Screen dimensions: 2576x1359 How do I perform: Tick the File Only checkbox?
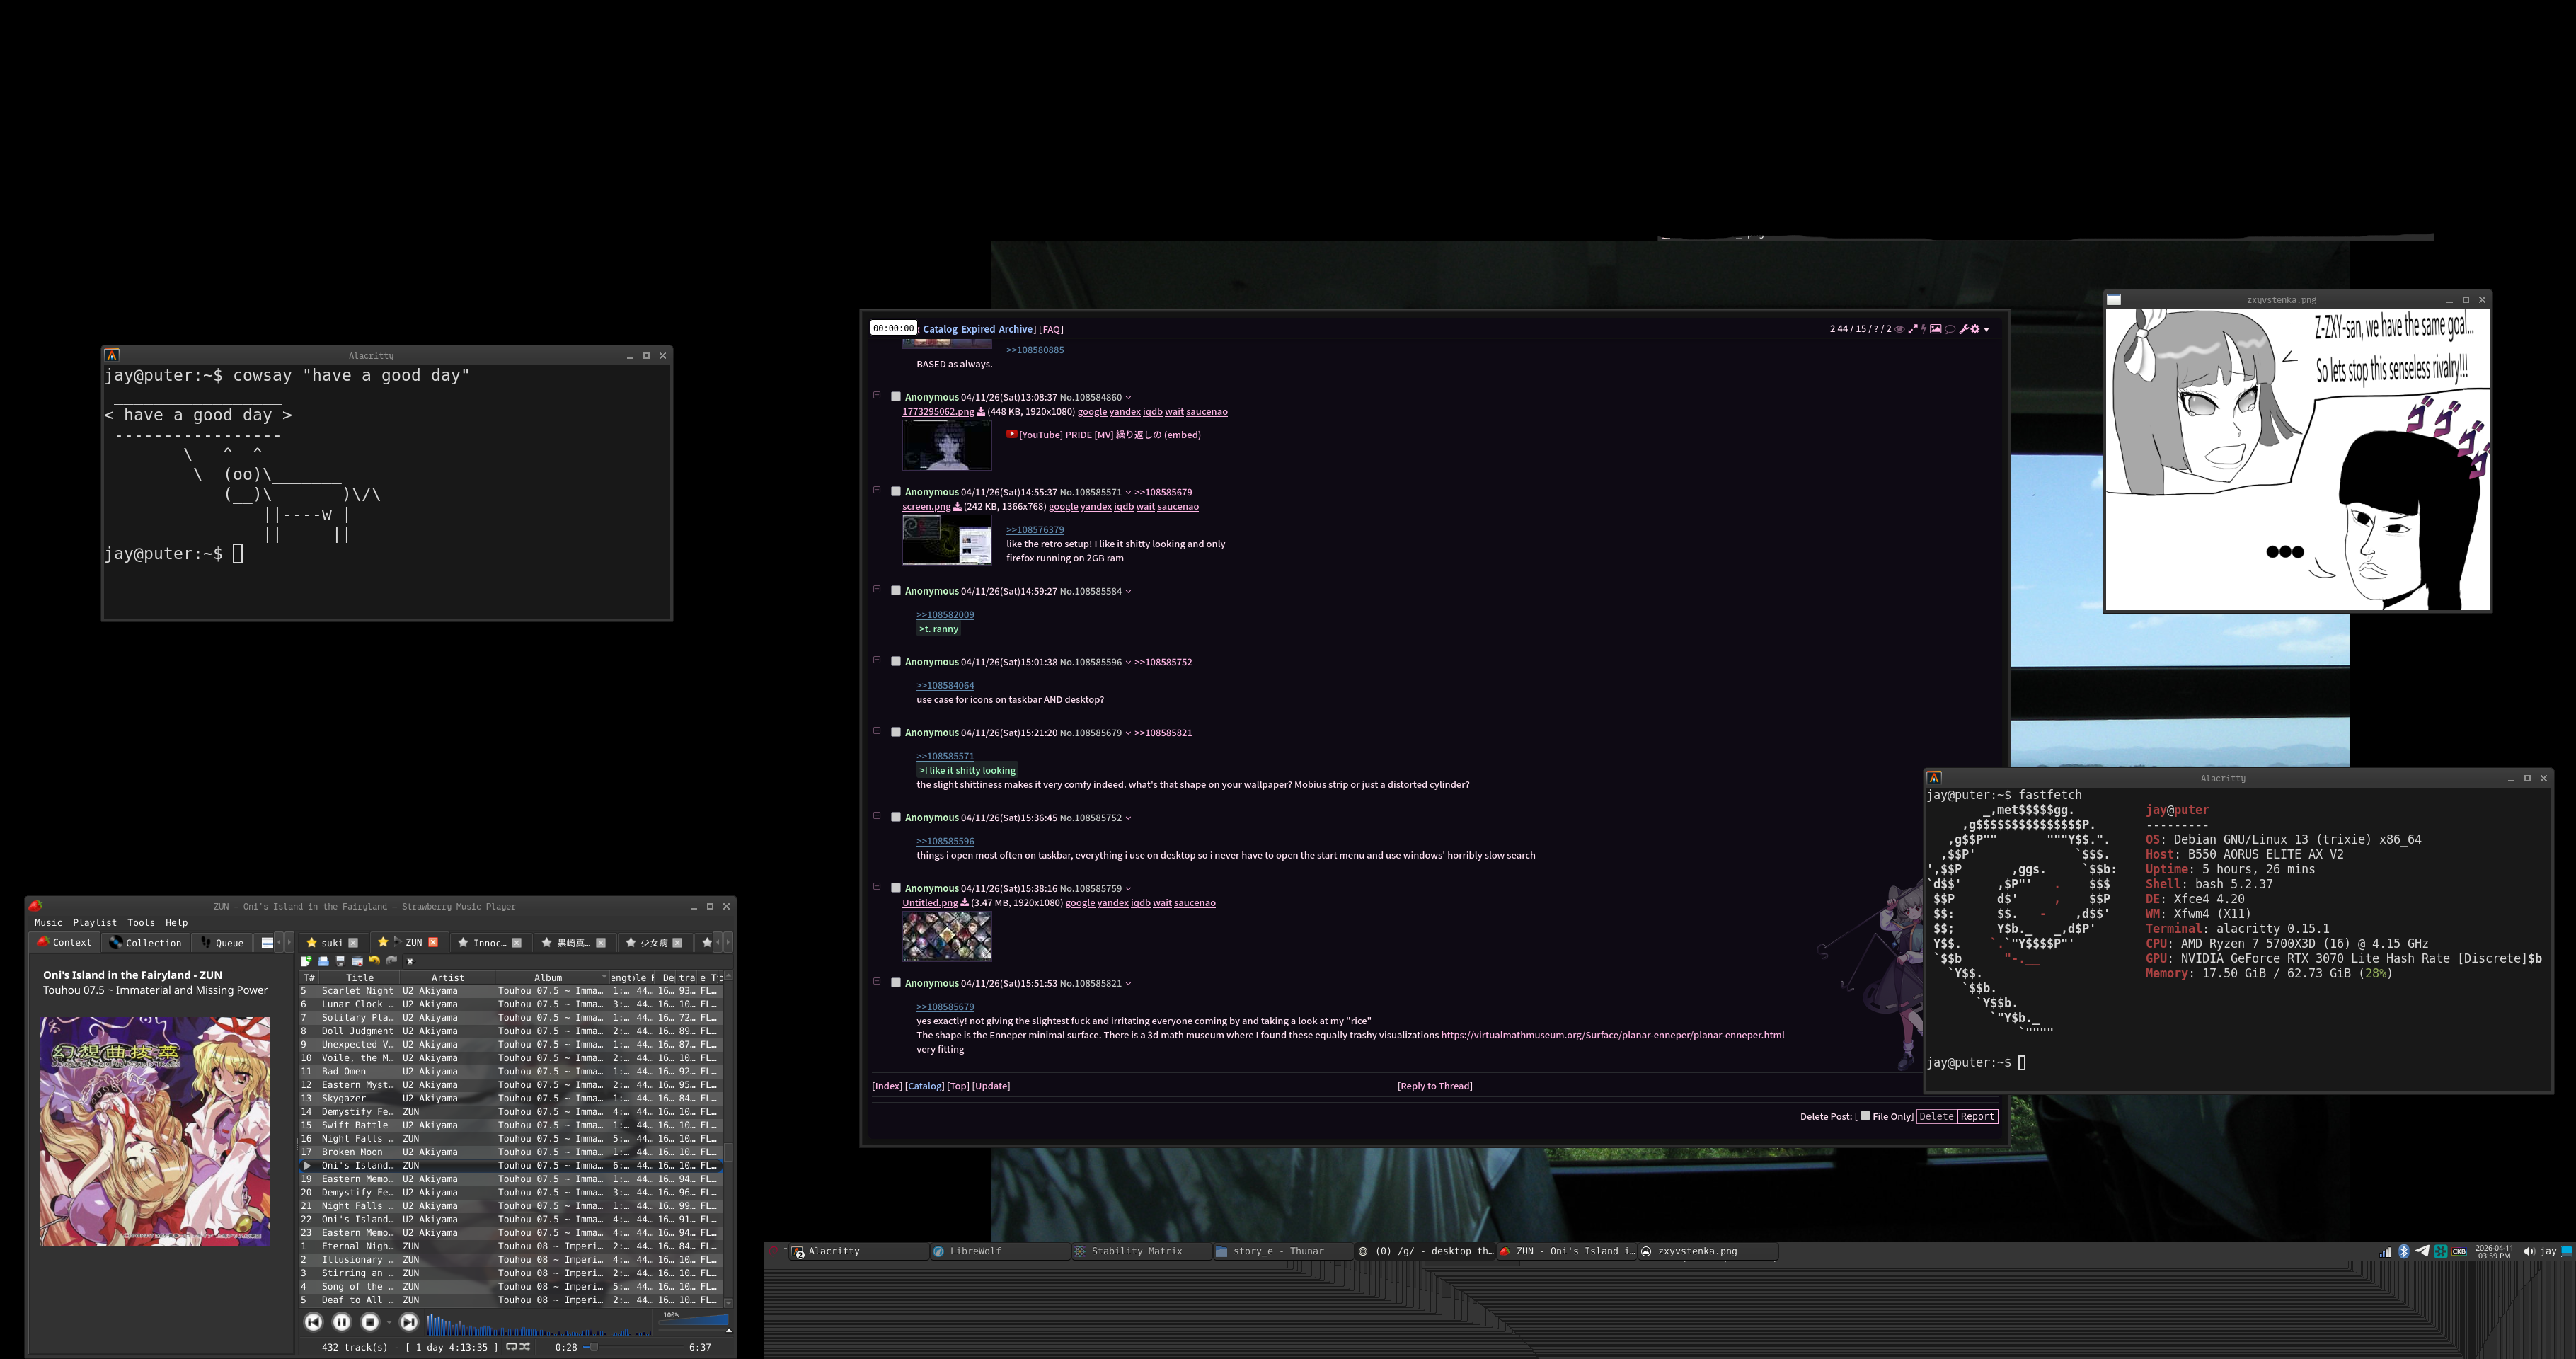(x=1865, y=1116)
